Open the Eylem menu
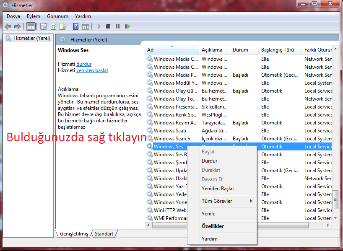The image size is (343, 251). [x=34, y=16]
